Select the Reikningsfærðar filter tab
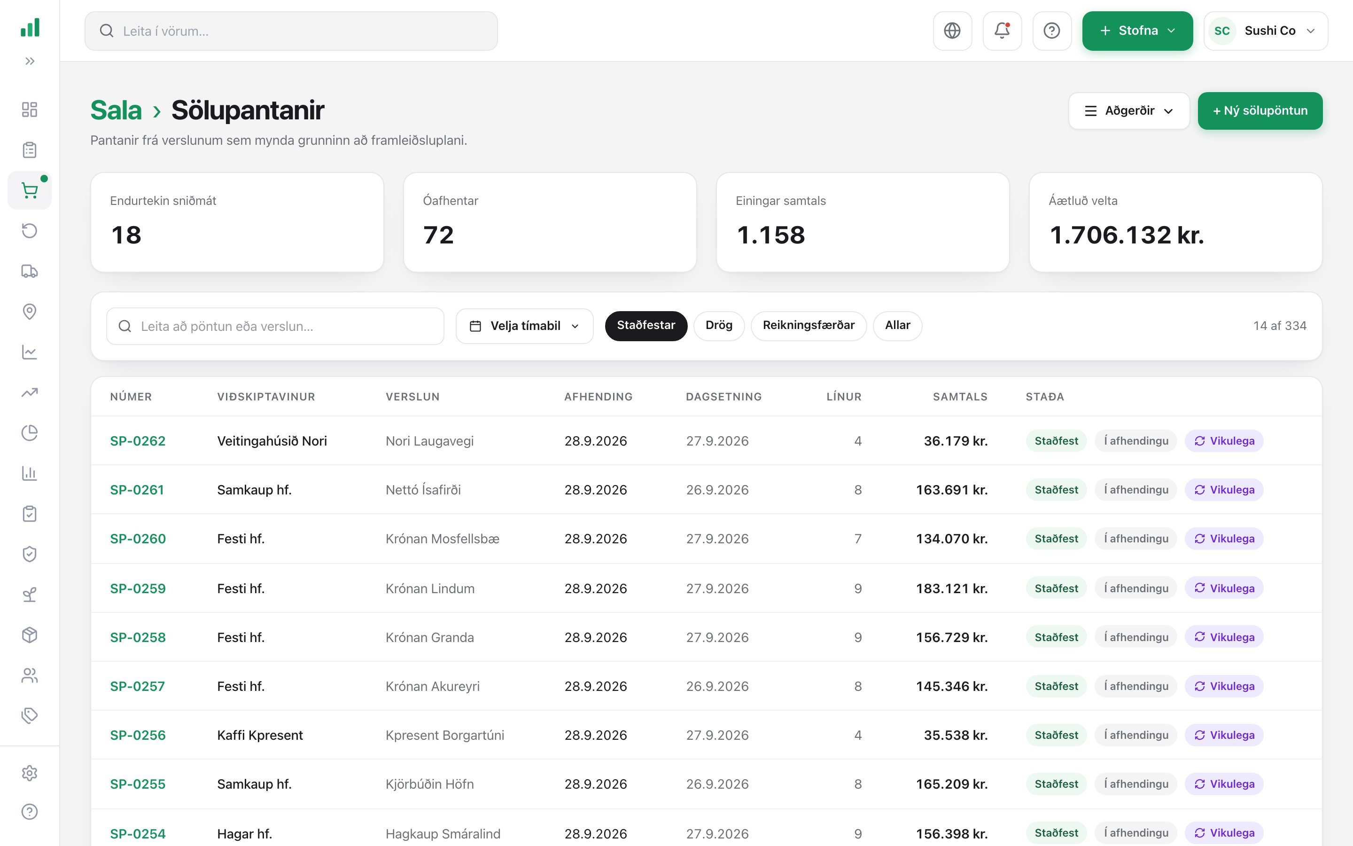 tap(809, 326)
